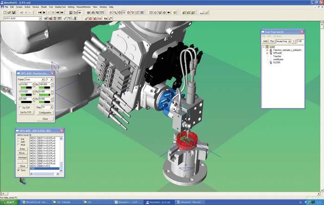Click the grid view icon in toolbar

tap(142, 12)
